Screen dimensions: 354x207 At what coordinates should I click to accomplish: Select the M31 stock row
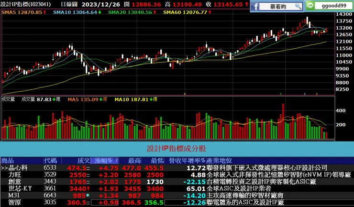[x=177, y=196]
